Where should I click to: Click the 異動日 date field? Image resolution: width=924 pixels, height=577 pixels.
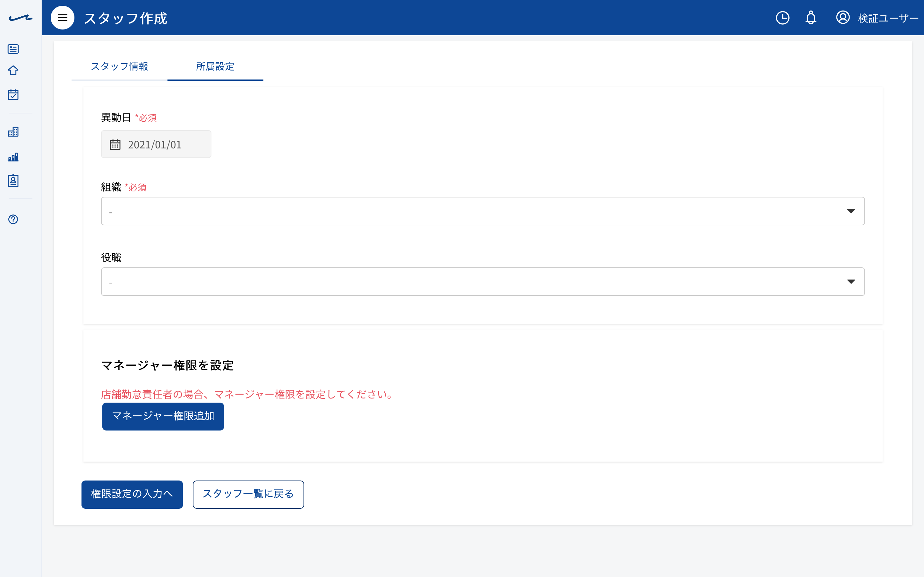156,144
